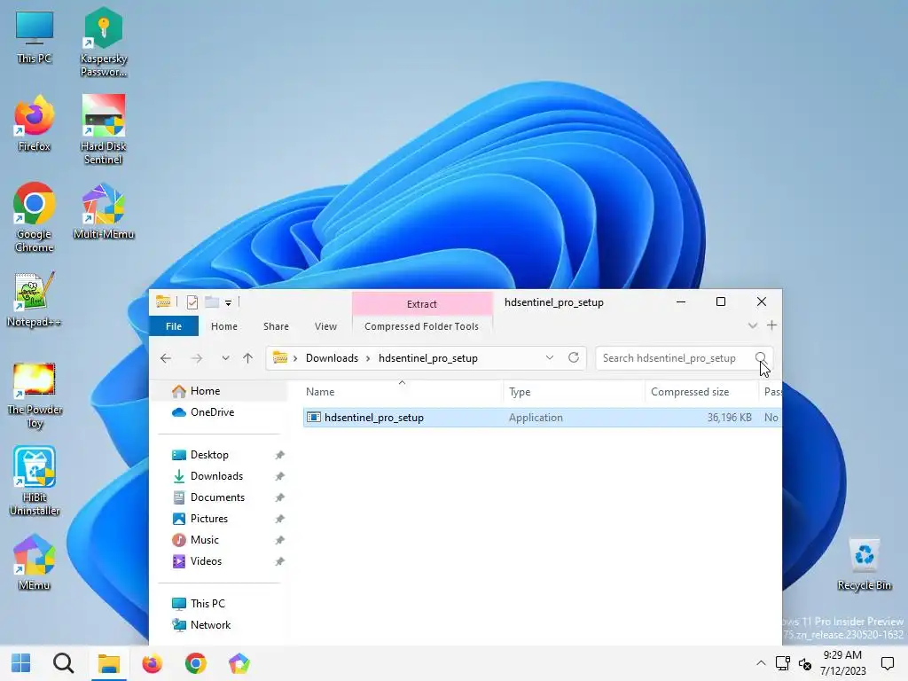Image resolution: width=908 pixels, height=681 pixels.
Task: Switch to the View ribbon tab
Action: (x=325, y=326)
